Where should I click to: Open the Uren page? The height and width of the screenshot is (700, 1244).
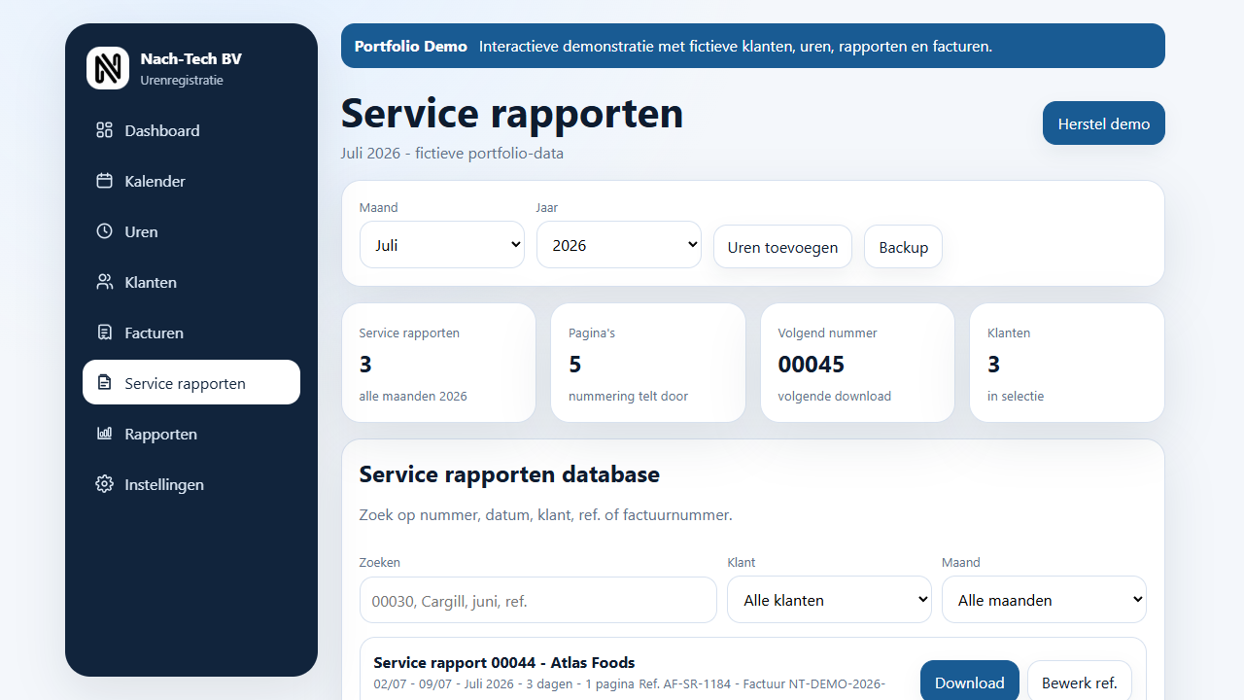(x=191, y=231)
